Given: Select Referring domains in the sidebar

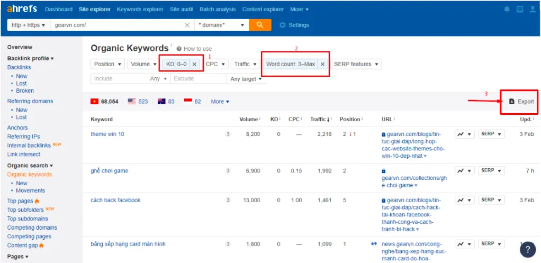Looking at the screenshot, I should pyautogui.click(x=30, y=101).
